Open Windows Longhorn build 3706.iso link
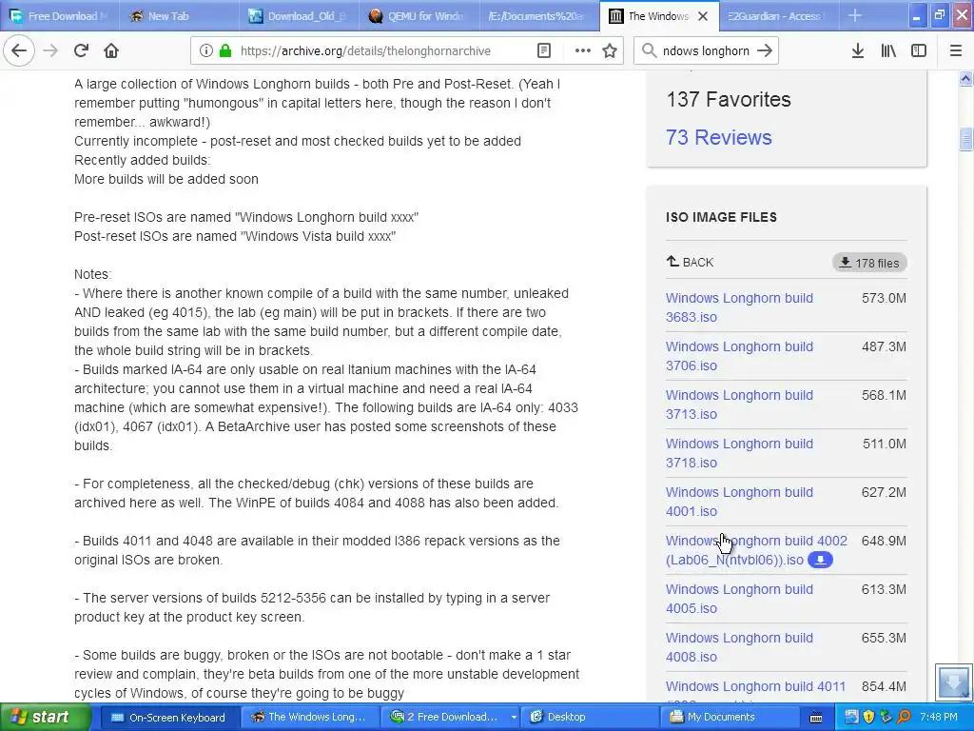Screen dimensions: 974x731 tap(739, 356)
